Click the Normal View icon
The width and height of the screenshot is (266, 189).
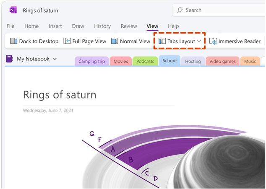[115, 41]
